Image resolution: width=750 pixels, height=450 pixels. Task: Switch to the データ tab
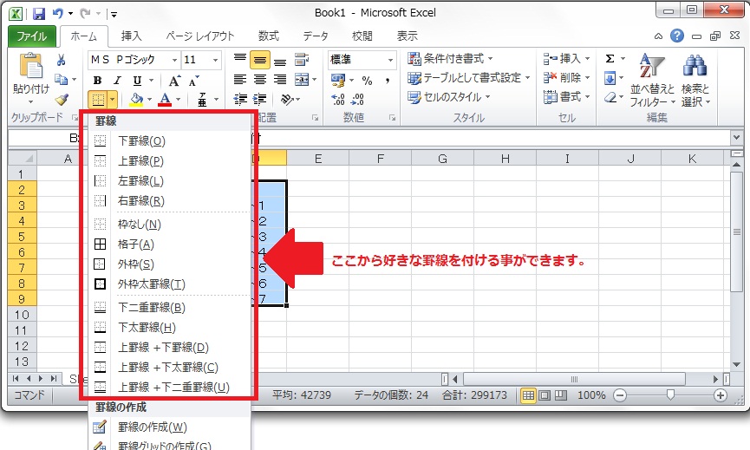pos(316,36)
